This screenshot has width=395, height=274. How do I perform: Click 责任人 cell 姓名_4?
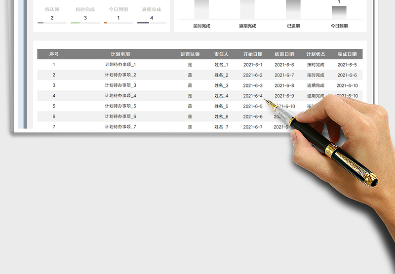click(221, 96)
